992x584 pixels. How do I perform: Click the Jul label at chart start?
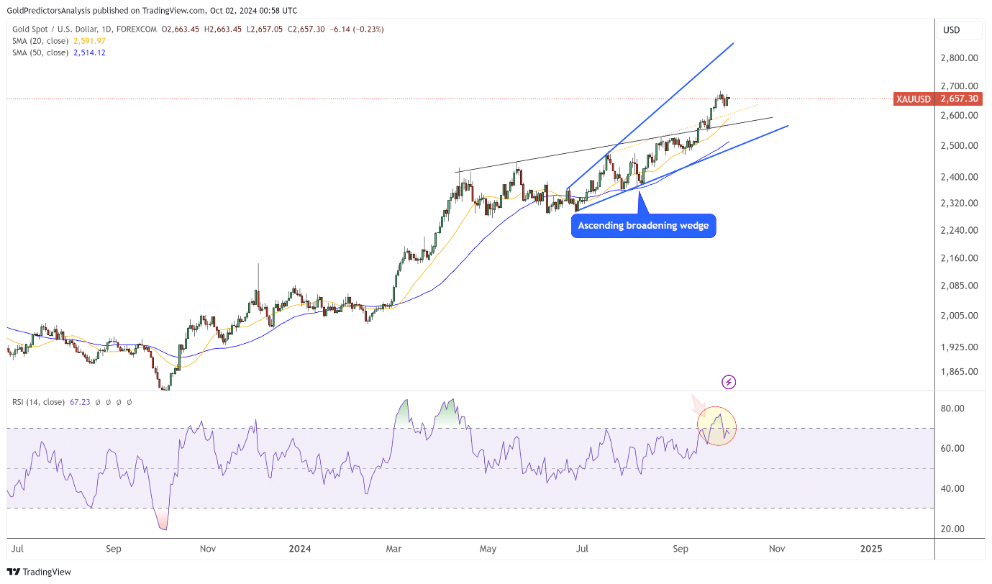18,549
